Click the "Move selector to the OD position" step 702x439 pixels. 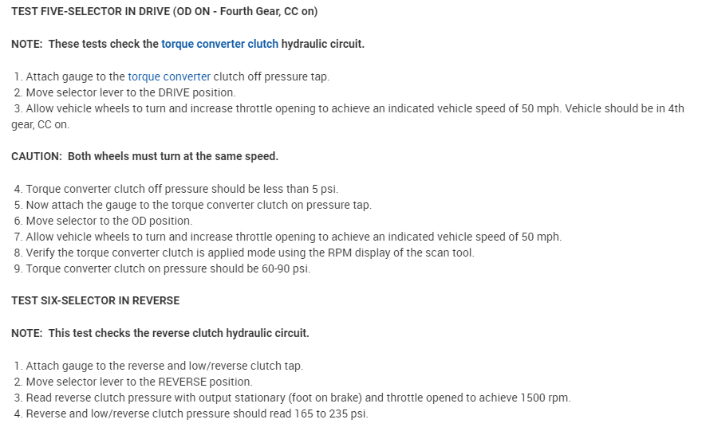tap(108, 221)
